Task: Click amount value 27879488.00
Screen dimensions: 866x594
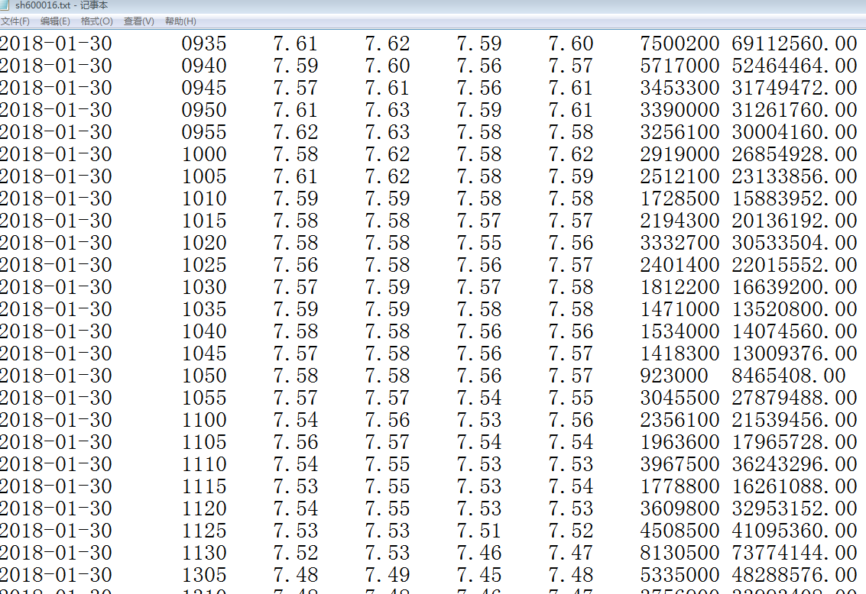Action: [795, 398]
